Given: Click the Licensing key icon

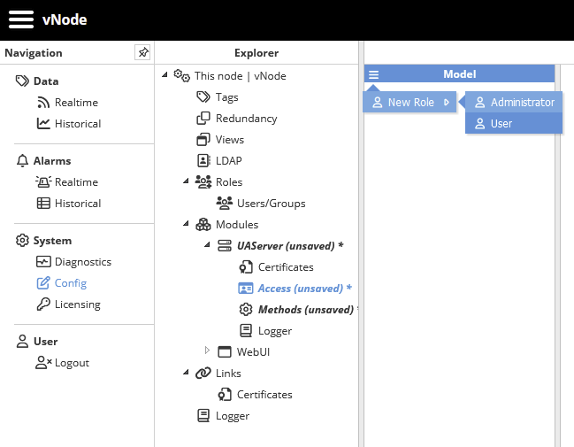Looking at the screenshot, I should [43, 304].
